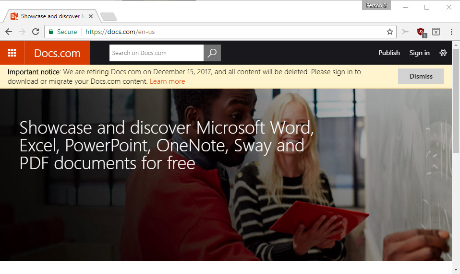The height and width of the screenshot is (274, 460).
Task: Click the Docs.com favicon on the tab
Action: [14, 16]
